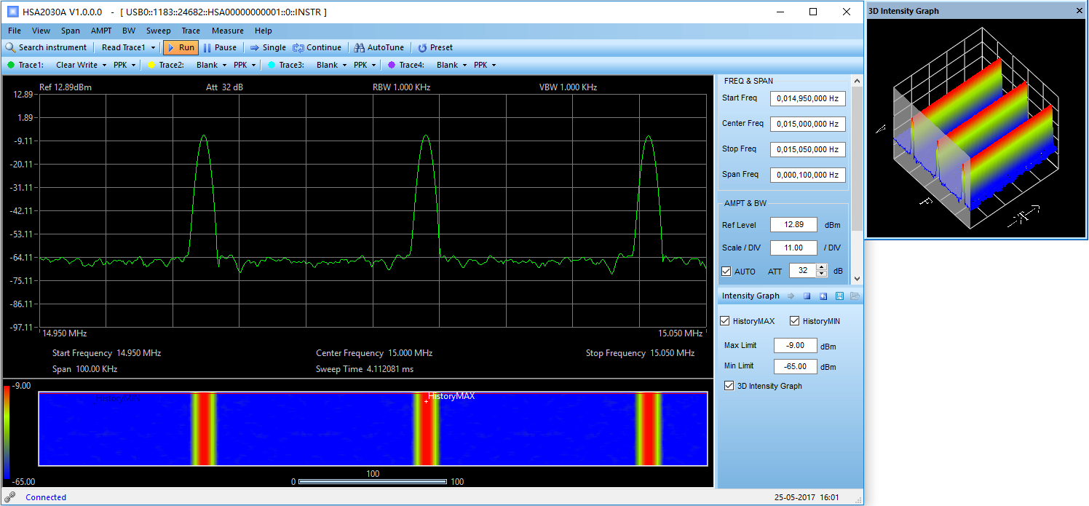This screenshot has height=506, width=1089.
Task: Expand the Read Trace1 dropdown arrow
Action: click(x=153, y=48)
